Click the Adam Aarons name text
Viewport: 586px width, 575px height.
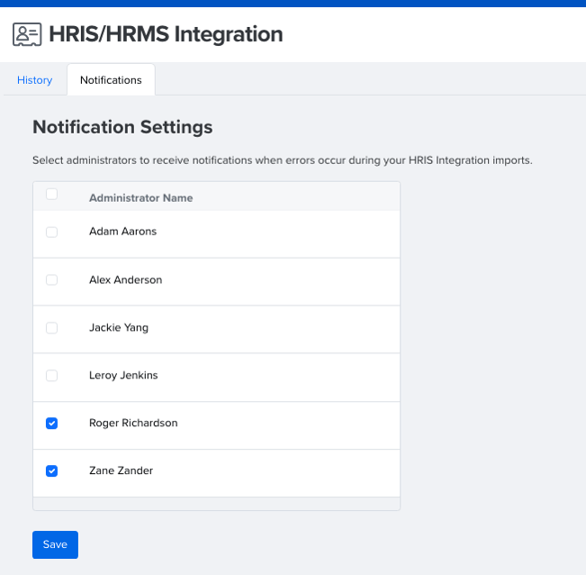point(122,232)
